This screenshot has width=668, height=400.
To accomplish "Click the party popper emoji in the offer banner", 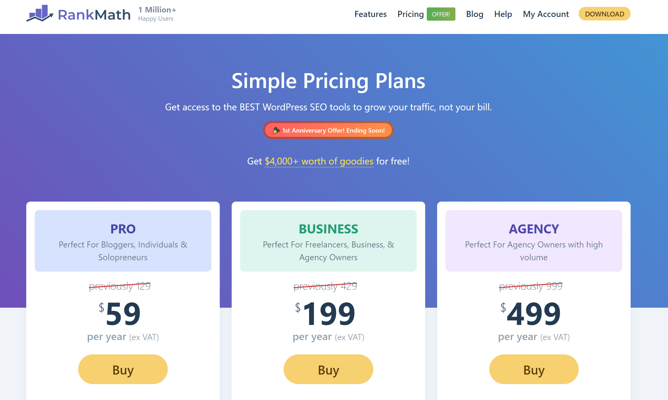I will click(x=276, y=130).
